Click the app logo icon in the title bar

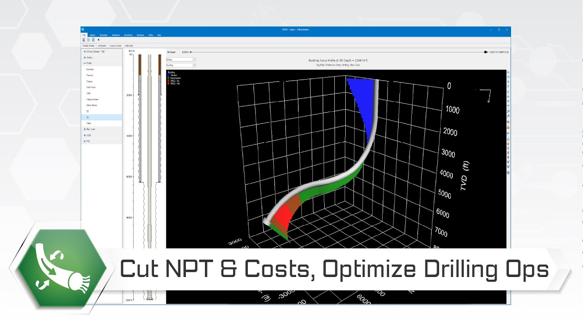click(83, 29)
